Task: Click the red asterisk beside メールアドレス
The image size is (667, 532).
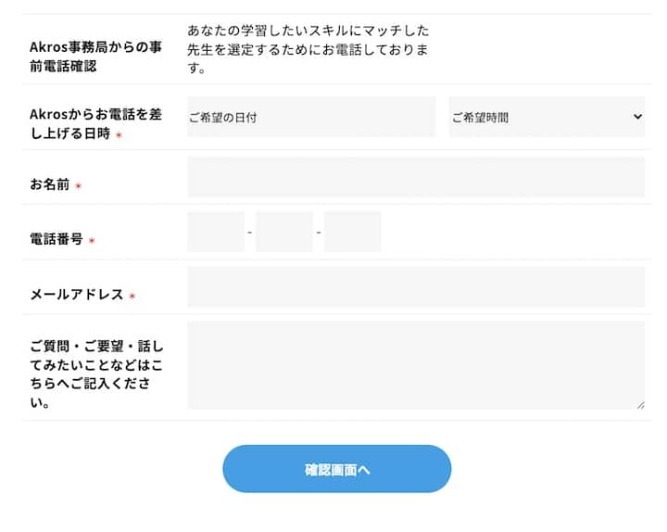Action: point(132,297)
